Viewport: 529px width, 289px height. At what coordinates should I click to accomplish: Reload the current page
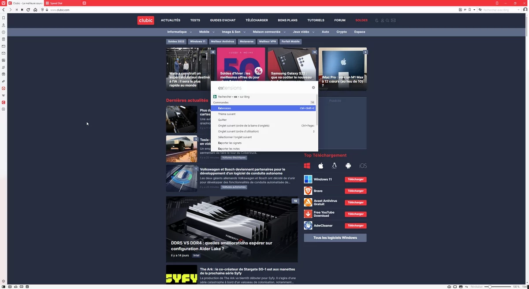coord(28,10)
